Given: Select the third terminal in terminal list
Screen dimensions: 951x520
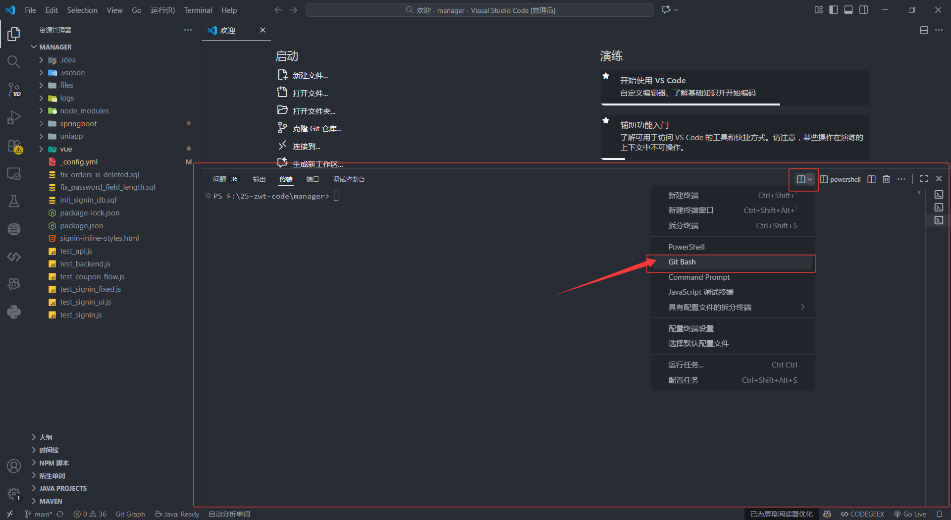Looking at the screenshot, I should click(939, 220).
